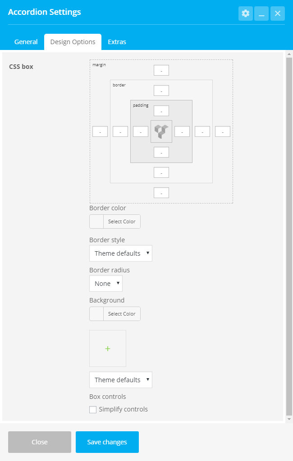Click the scrollbar down arrow
The image size is (293, 461).
click(289, 419)
